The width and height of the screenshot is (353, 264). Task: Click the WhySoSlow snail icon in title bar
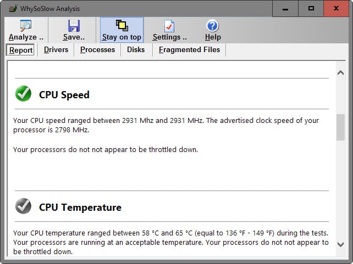(x=13, y=9)
